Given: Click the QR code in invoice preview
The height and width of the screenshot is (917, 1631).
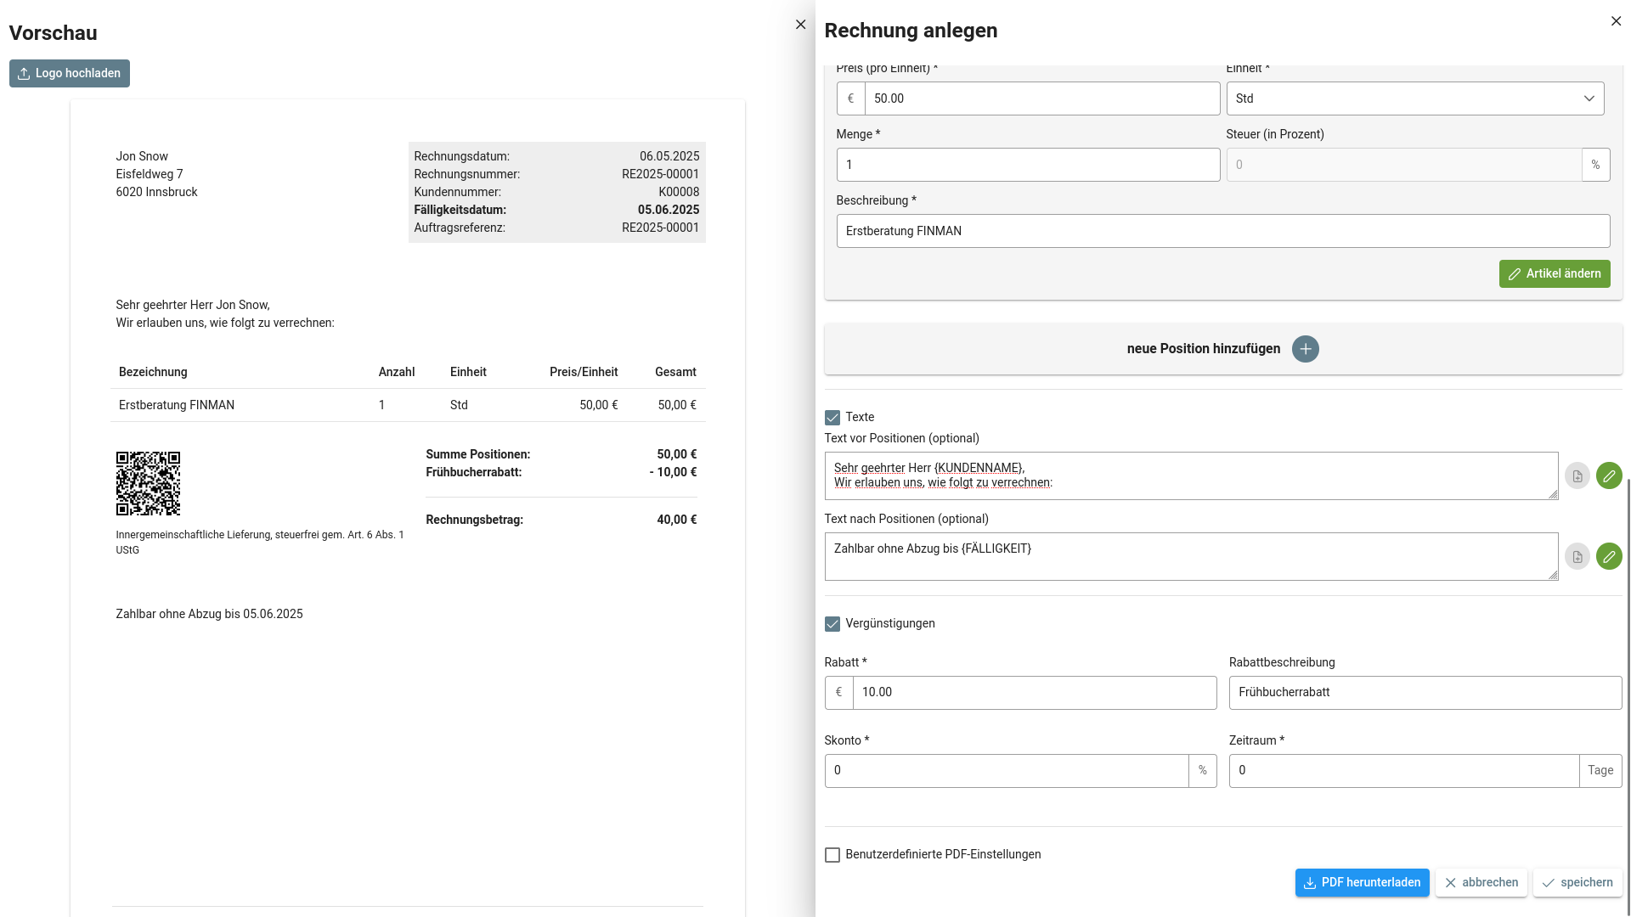Looking at the screenshot, I should 148,483.
